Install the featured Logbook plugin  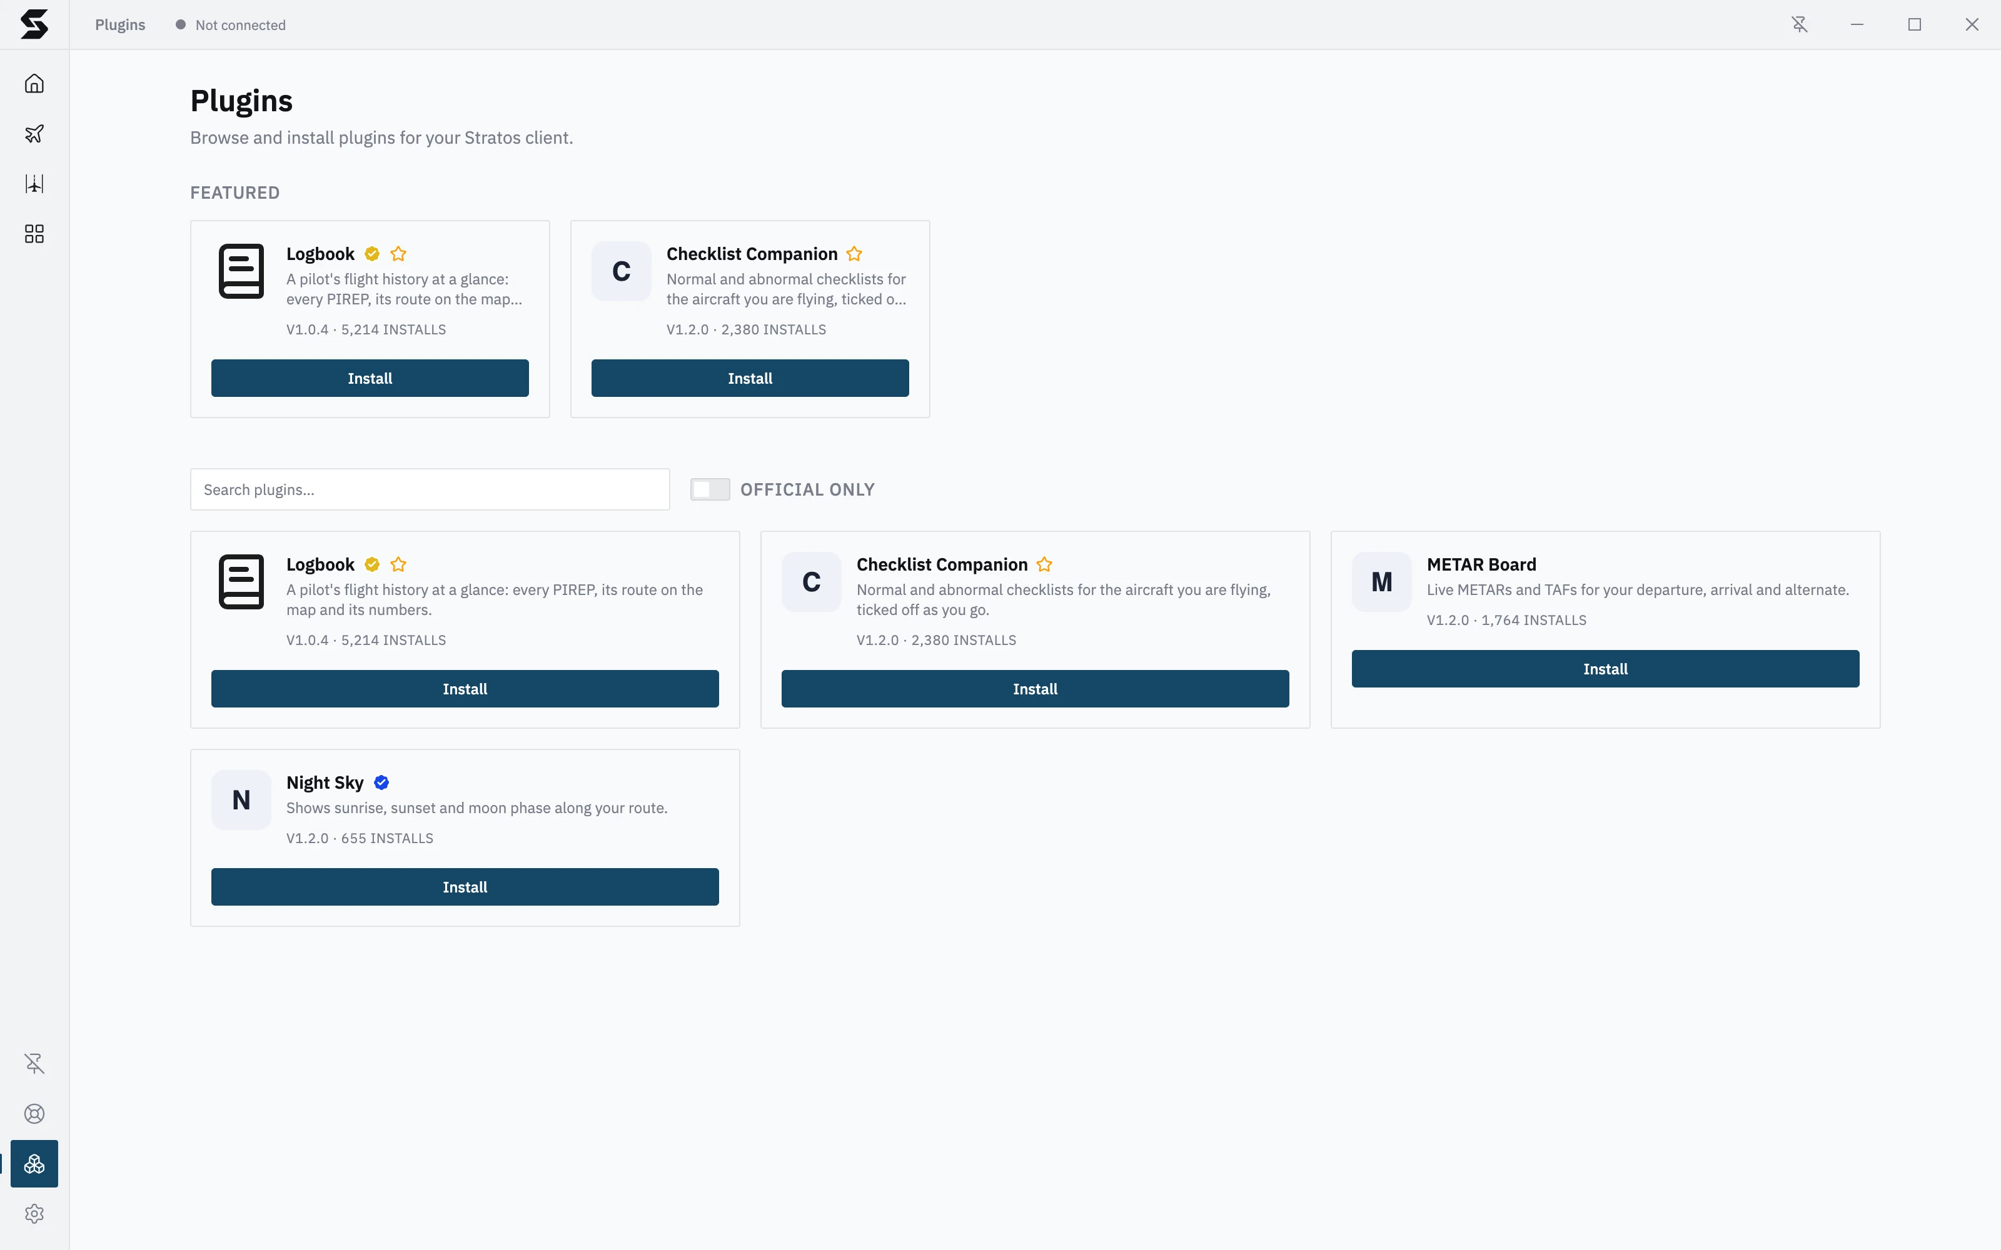pos(370,377)
